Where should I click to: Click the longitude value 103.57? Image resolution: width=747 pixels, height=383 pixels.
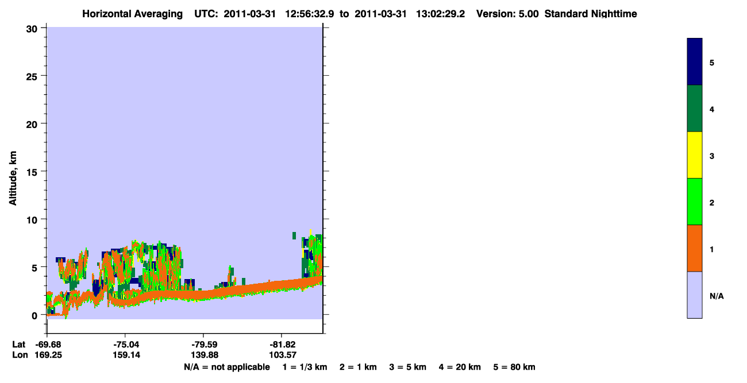point(282,355)
